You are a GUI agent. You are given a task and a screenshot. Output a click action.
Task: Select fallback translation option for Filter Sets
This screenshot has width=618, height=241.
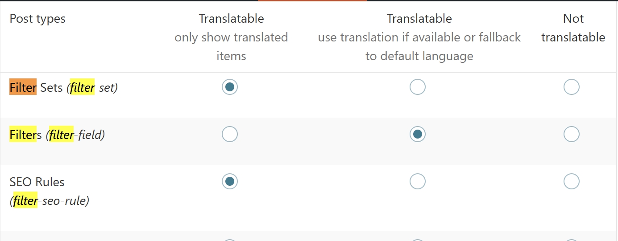tap(418, 87)
